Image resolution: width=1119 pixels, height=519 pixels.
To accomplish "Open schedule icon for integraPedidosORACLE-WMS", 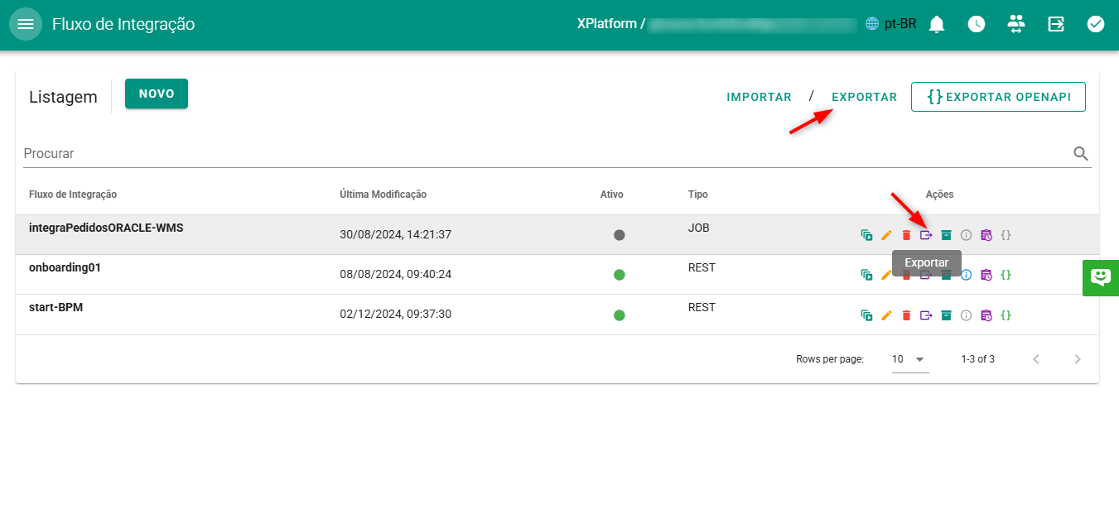I will tap(986, 235).
